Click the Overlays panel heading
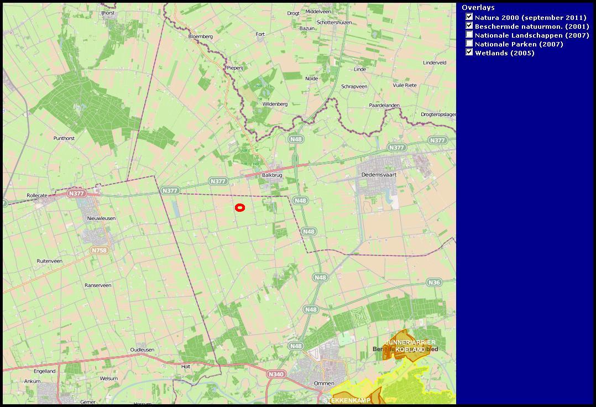596x407 pixels. click(x=478, y=8)
